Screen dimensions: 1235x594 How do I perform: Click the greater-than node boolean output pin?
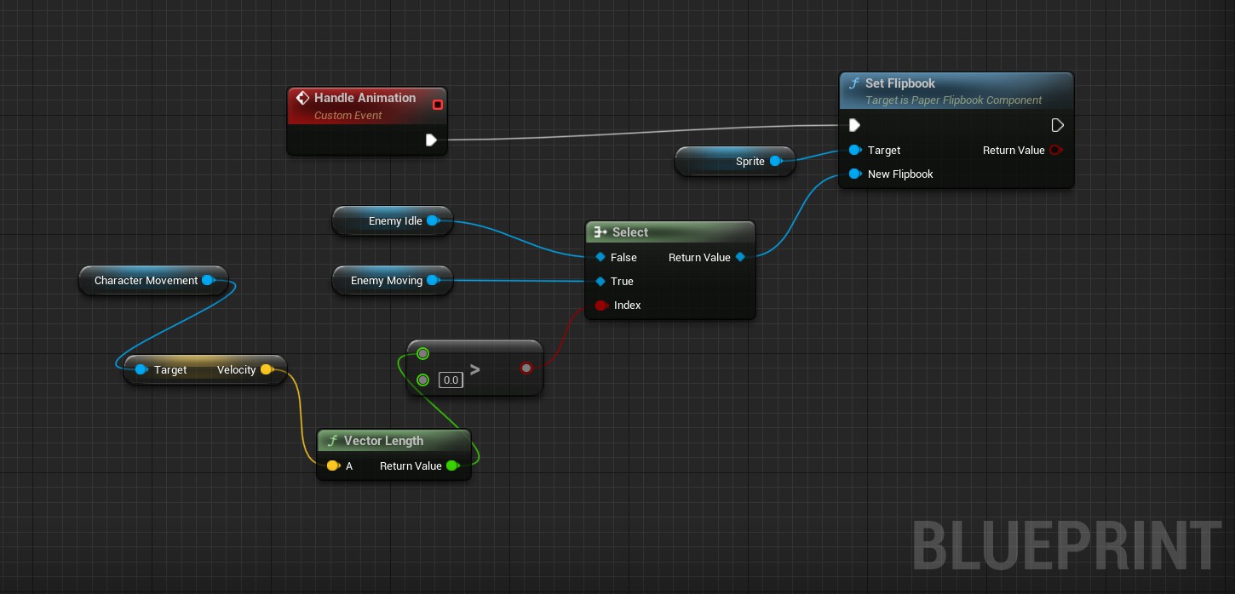click(526, 368)
